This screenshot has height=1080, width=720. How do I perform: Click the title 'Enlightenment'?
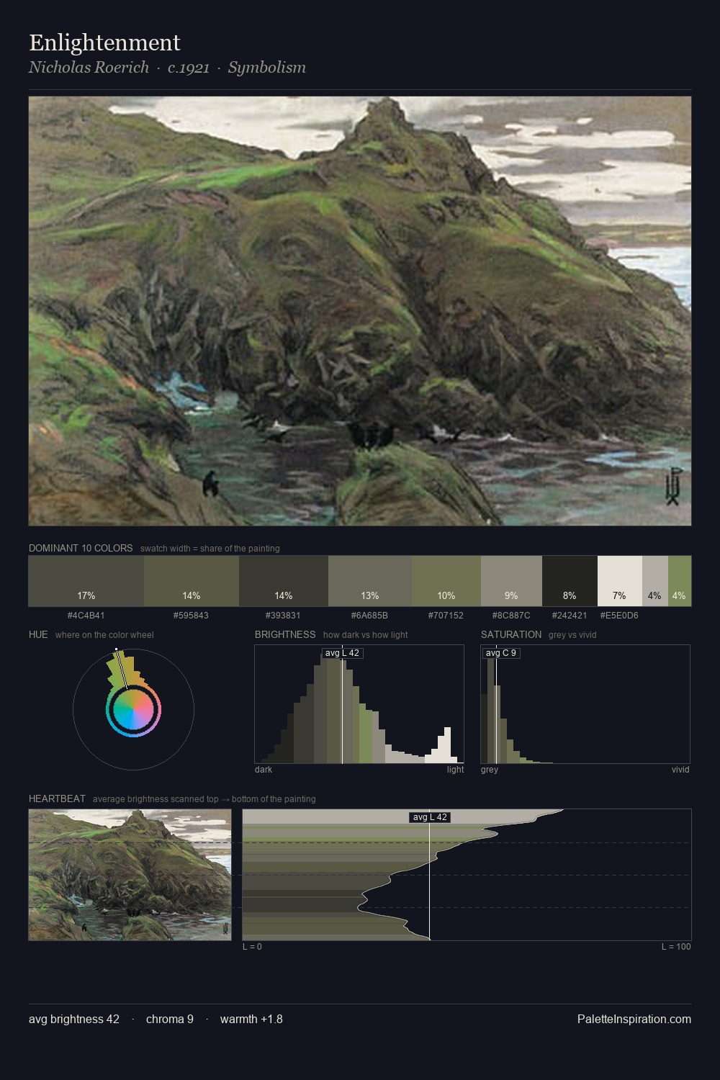coord(104,42)
